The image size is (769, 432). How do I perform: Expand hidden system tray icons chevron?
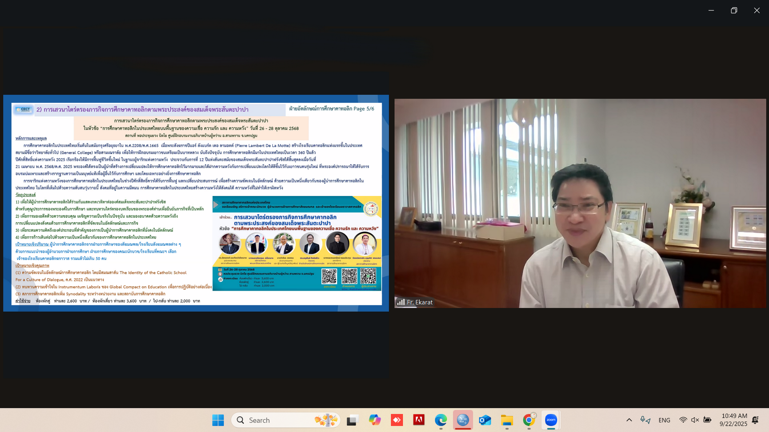click(629, 420)
